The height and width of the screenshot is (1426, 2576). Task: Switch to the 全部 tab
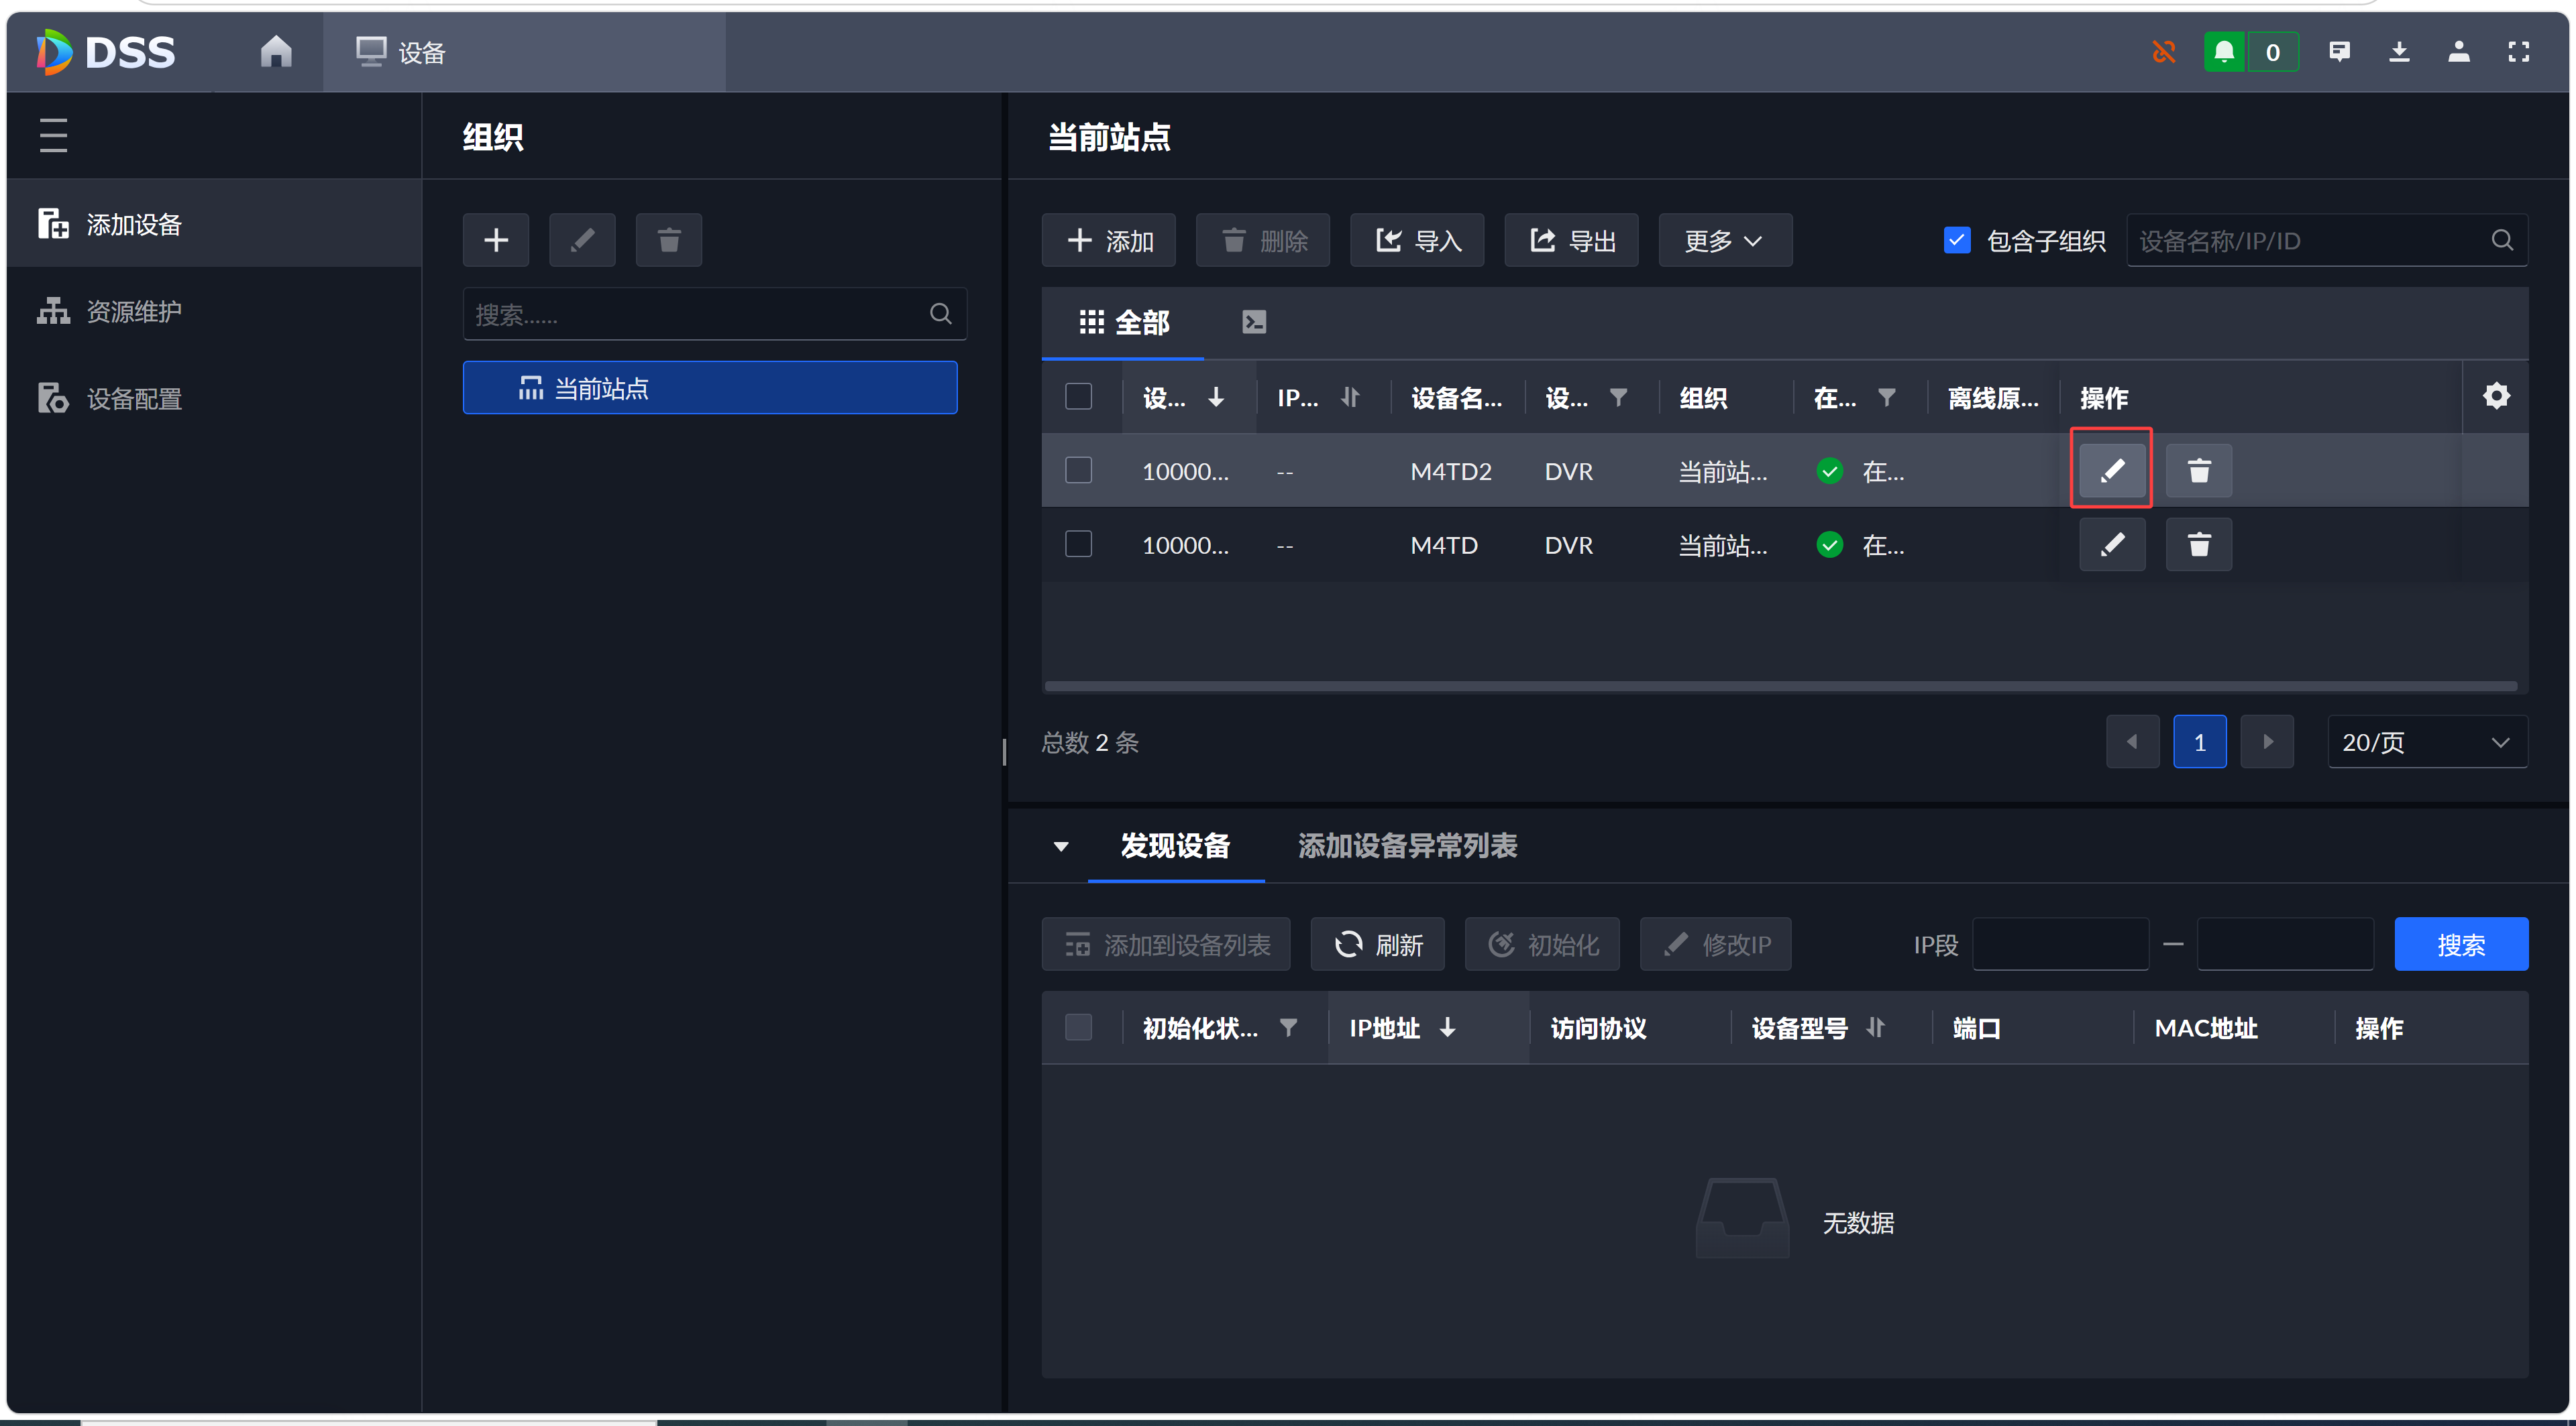coord(1123,322)
